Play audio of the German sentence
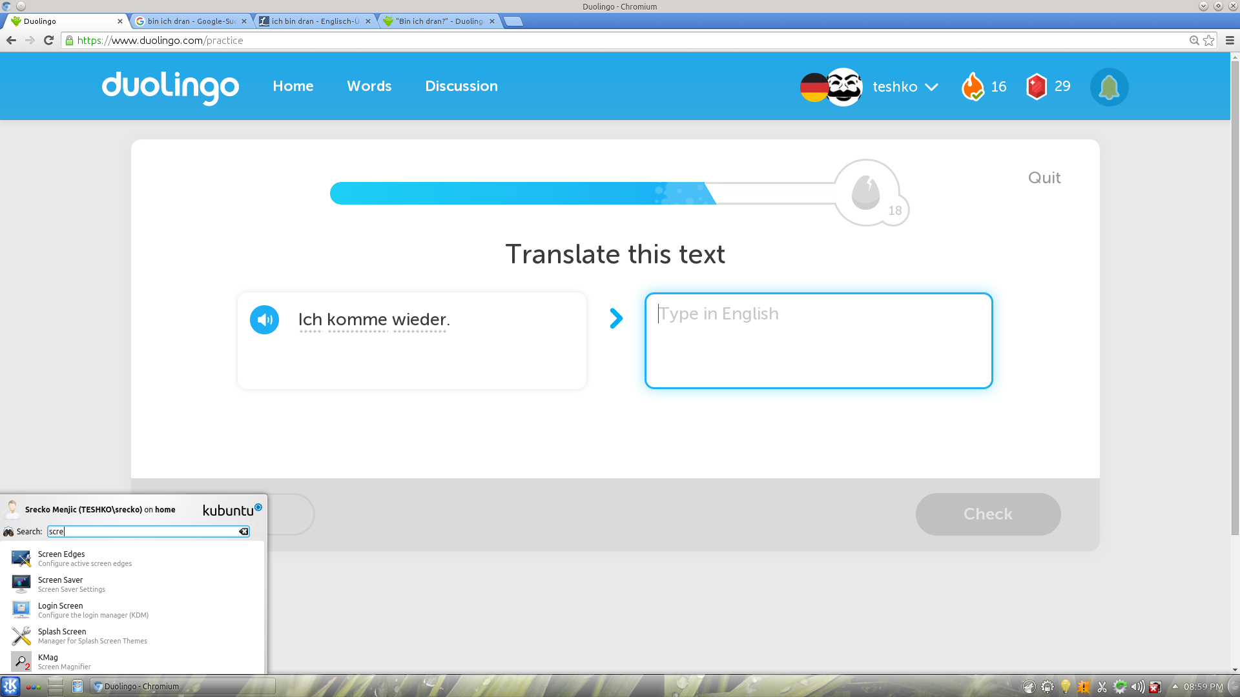Screen dimensions: 1240x697 264,319
